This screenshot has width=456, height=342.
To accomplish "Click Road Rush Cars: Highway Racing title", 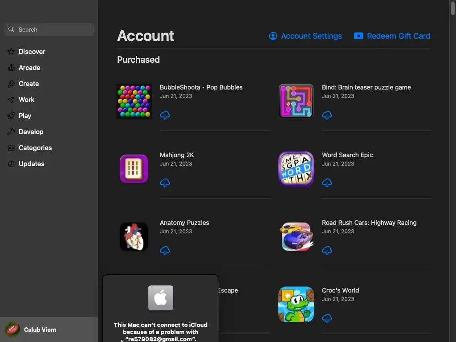I will click(x=369, y=223).
